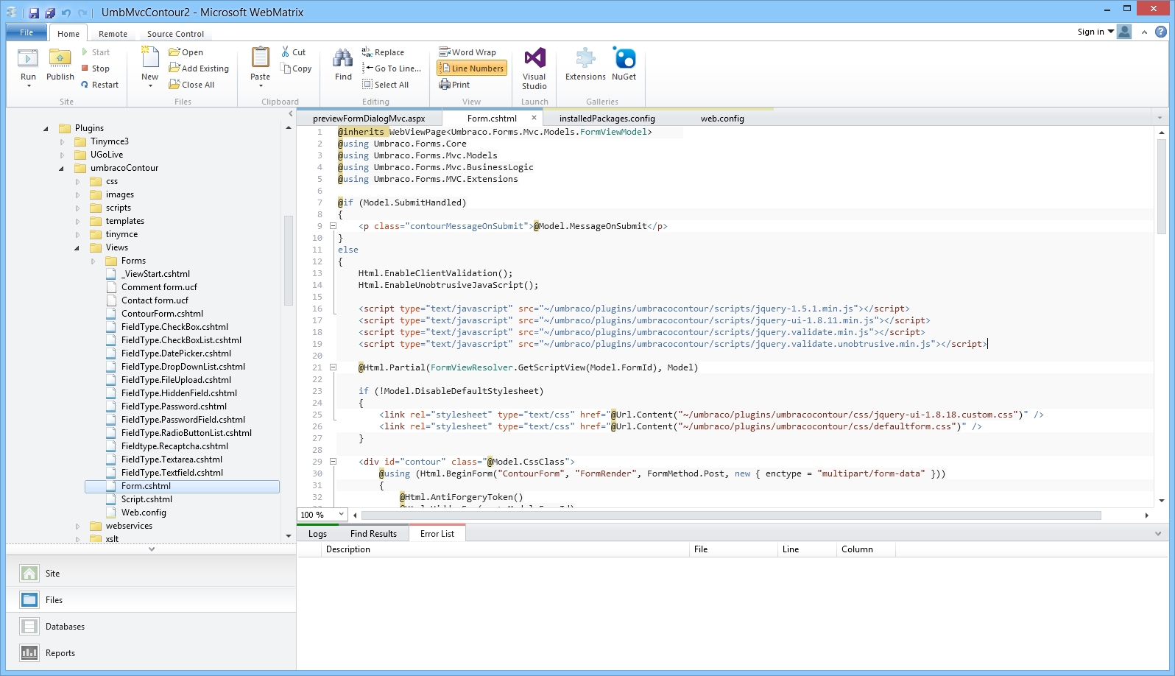Image resolution: width=1175 pixels, height=676 pixels.
Task: Launch Visual Studio
Action: tap(534, 68)
